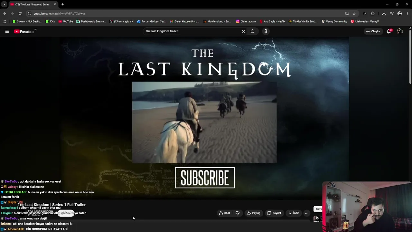The height and width of the screenshot is (232, 412).
Task: Save video with Kaydet button
Action: tap(274, 213)
